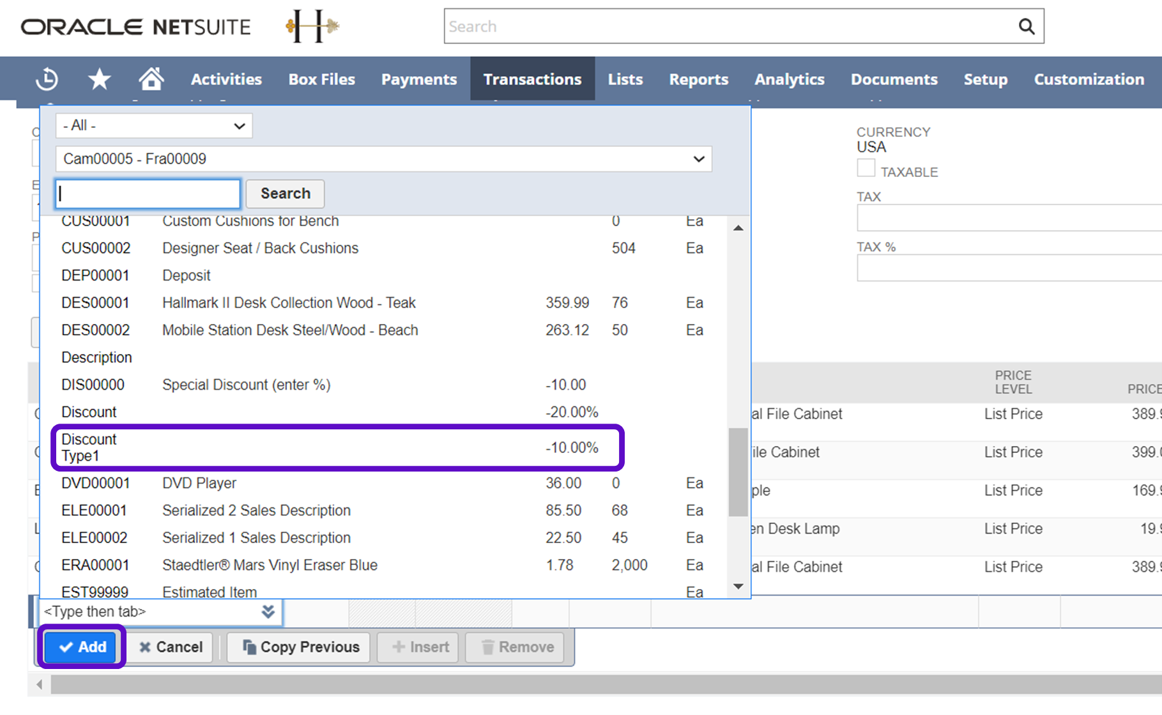Click the company logo beside Oracle NetSuite
This screenshot has height=715, width=1162.
tap(312, 26)
